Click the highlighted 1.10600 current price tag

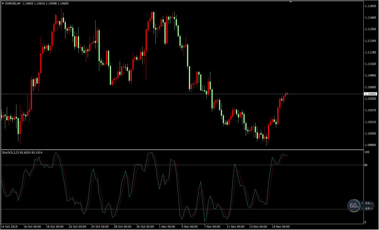tap(371, 94)
